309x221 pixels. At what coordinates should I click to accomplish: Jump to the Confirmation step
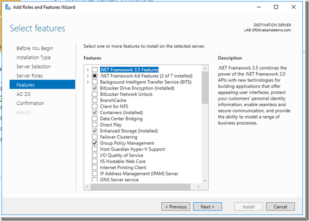(x=30, y=103)
